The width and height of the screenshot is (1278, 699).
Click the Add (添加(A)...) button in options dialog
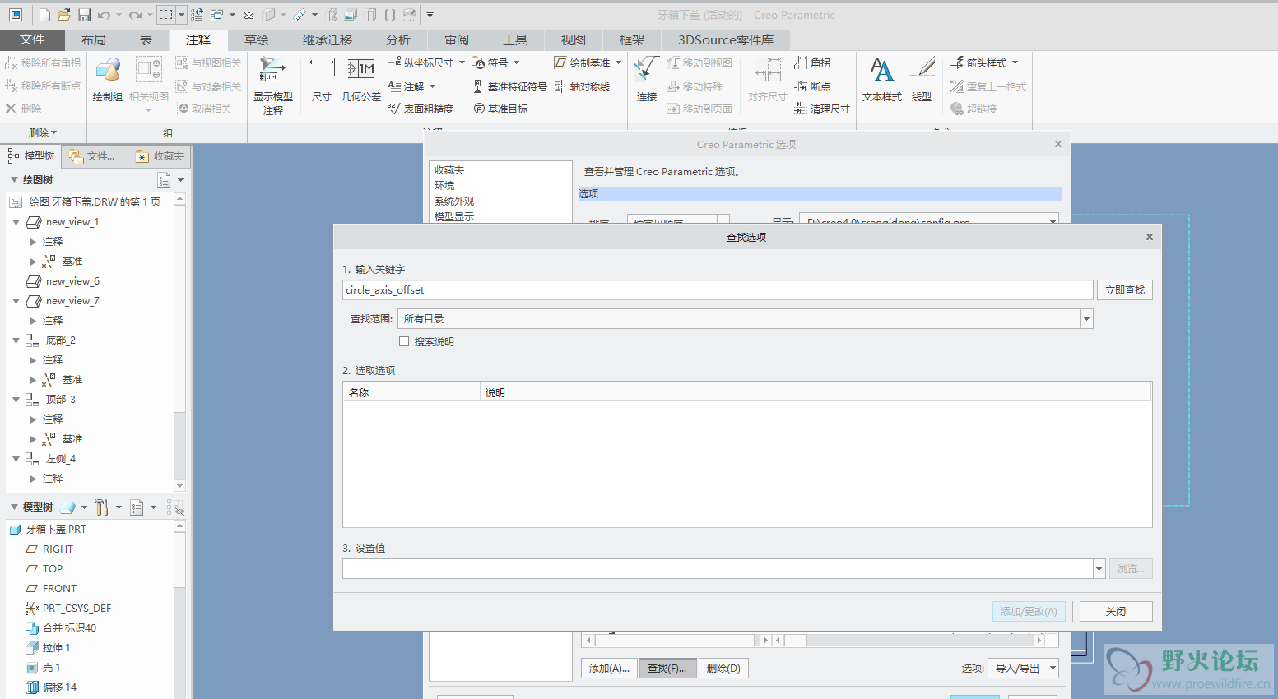[x=609, y=669]
